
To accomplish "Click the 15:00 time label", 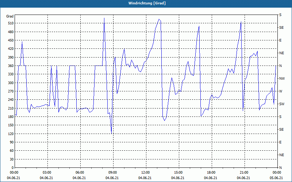I will click(178, 173).
